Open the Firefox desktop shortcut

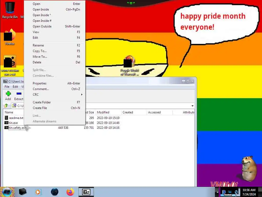coord(10,37)
